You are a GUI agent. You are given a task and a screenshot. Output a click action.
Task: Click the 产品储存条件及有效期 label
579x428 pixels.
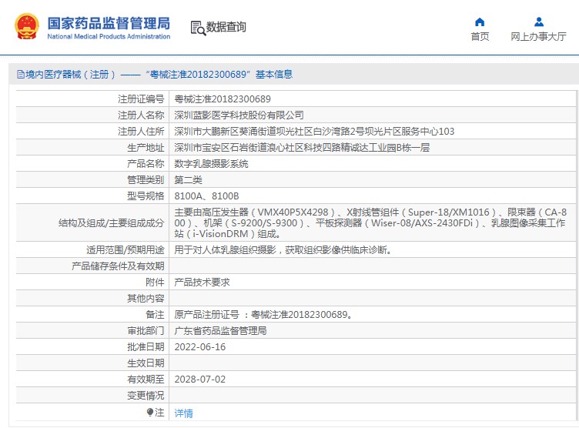[118, 266]
